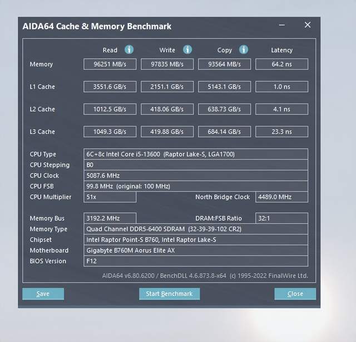Click the L2 Cache row label

(42, 109)
